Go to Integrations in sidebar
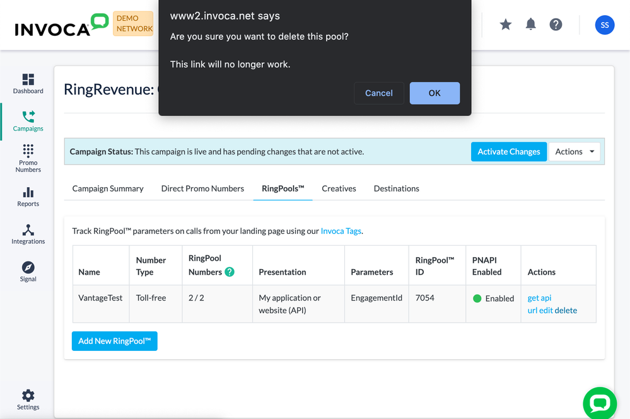Screen dimensions: 630x419 (28, 230)
